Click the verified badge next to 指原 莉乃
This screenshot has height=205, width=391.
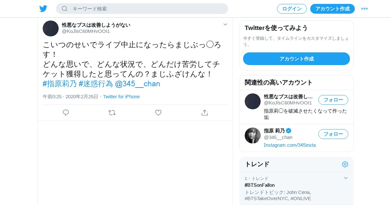click(x=289, y=131)
